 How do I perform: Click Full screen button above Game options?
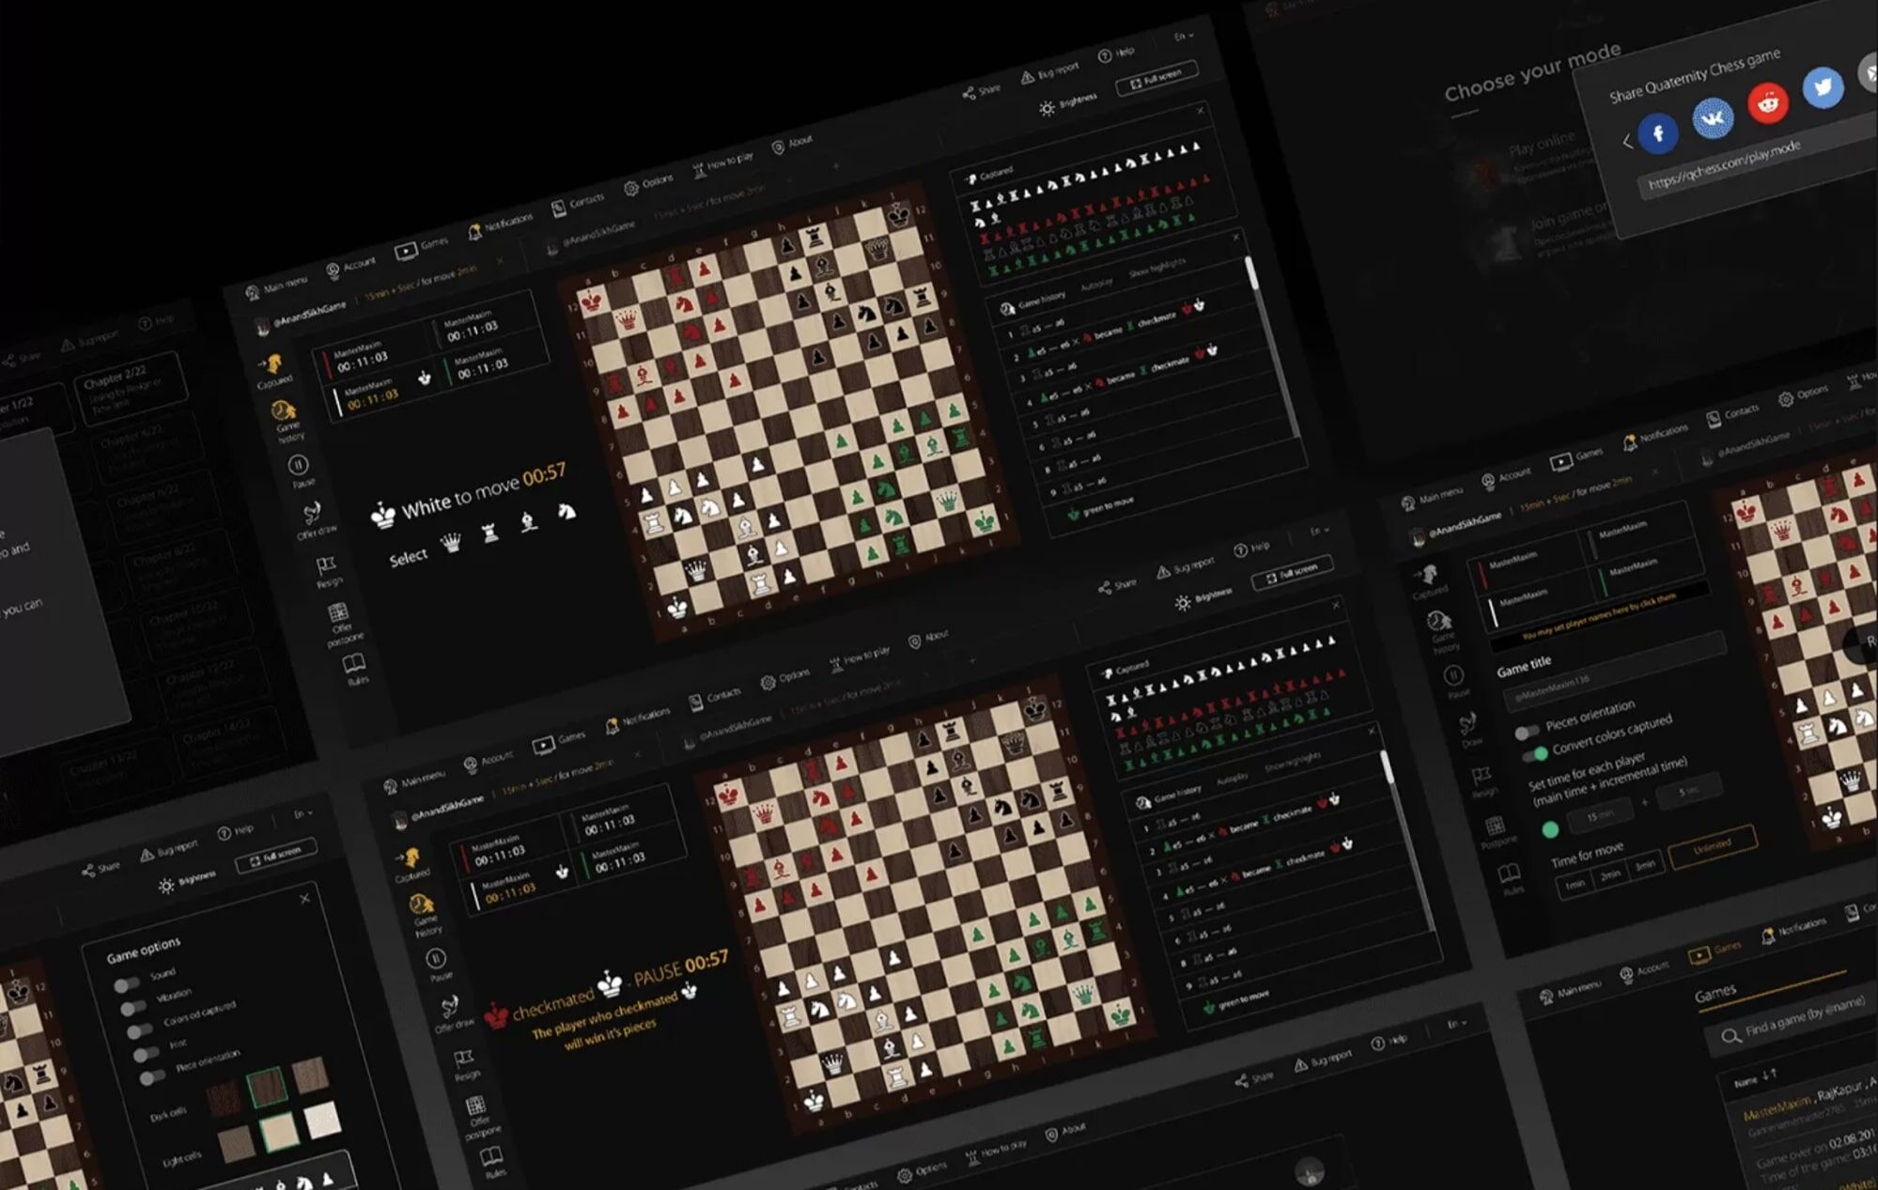pos(275,857)
